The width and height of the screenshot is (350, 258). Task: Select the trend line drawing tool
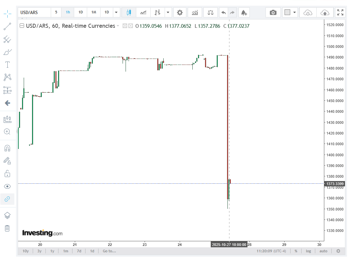click(7, 27)
